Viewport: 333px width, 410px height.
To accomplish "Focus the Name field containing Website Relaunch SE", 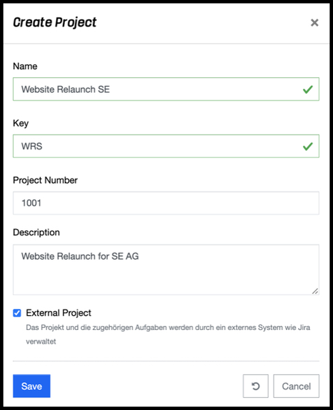I will pos(166,89).
